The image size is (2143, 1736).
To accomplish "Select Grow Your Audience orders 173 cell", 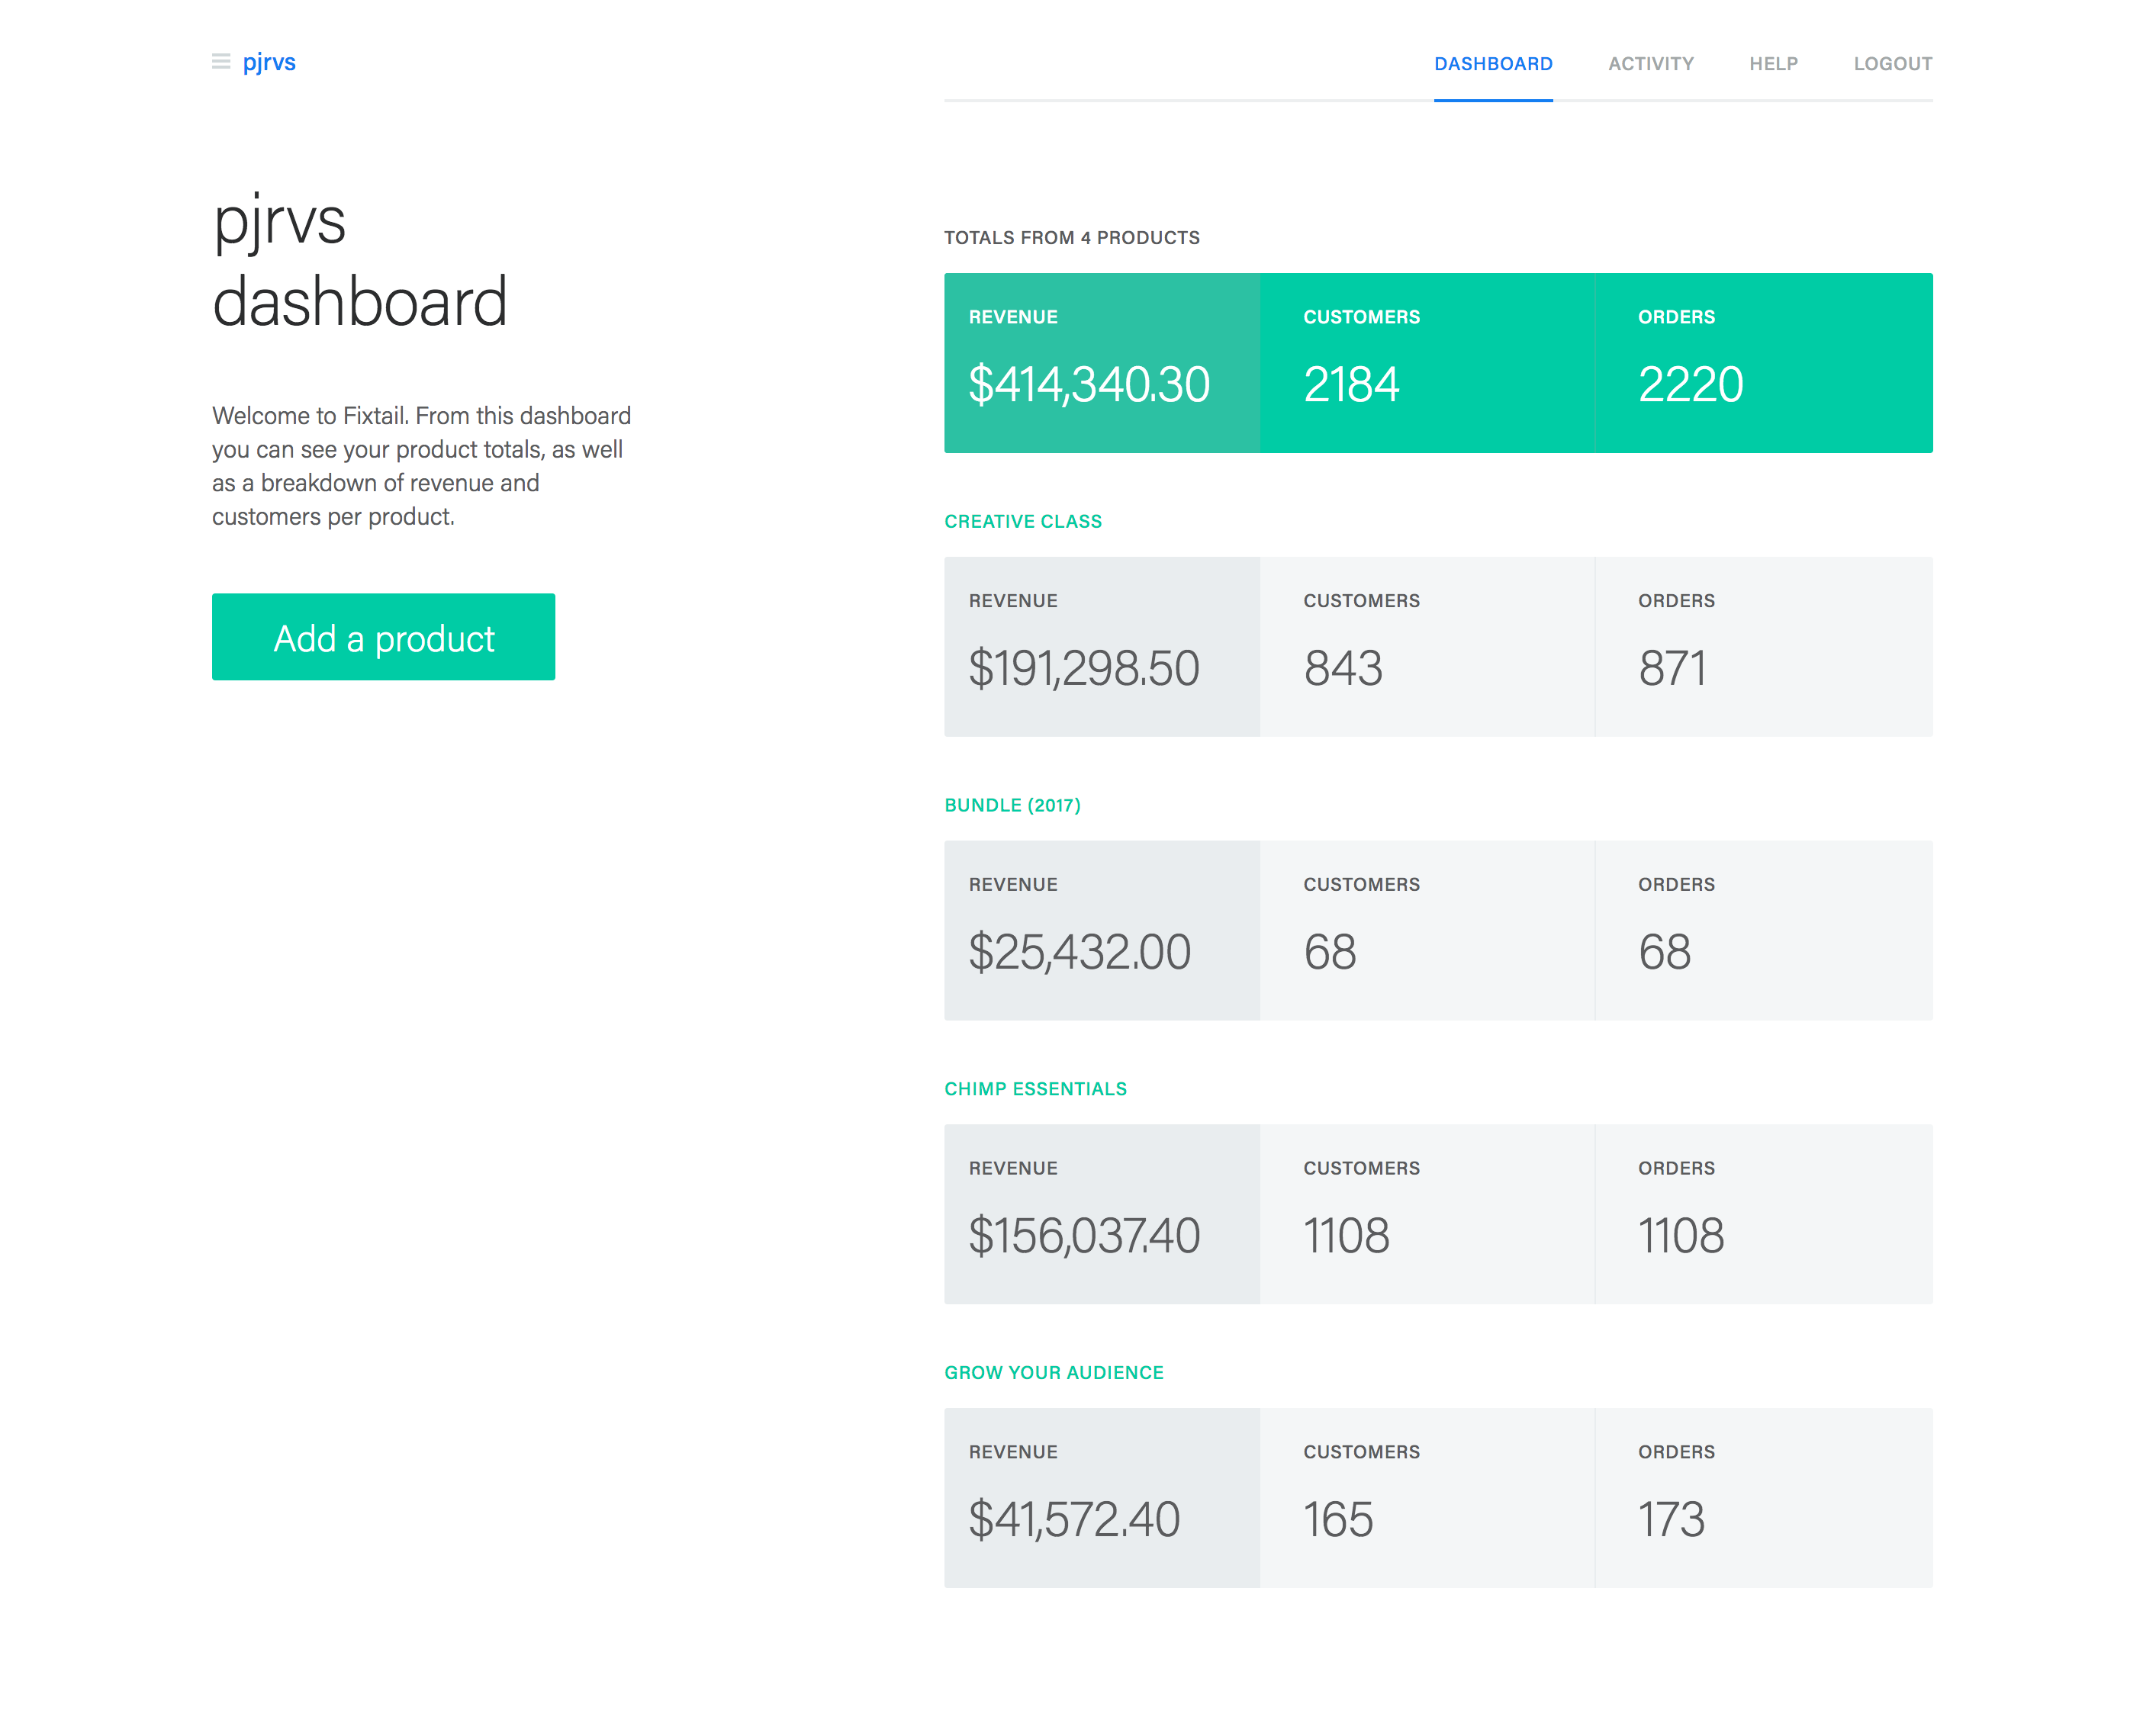I will tap(1762, 1498).
